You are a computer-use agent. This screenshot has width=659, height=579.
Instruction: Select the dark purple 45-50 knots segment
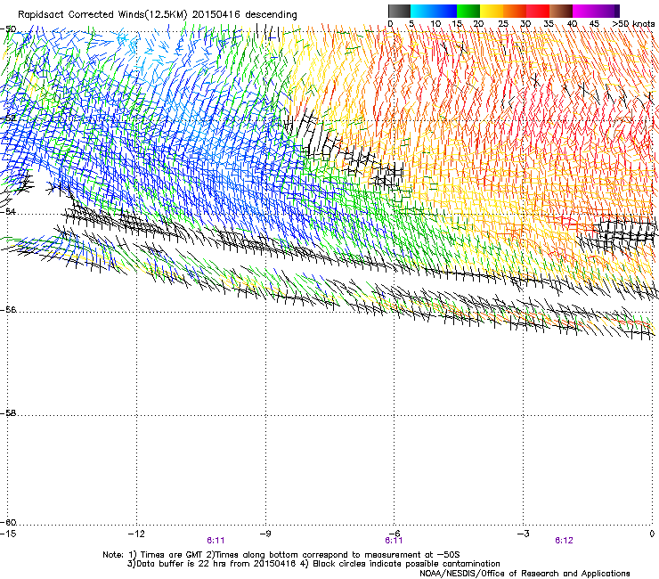click(607, 11)
